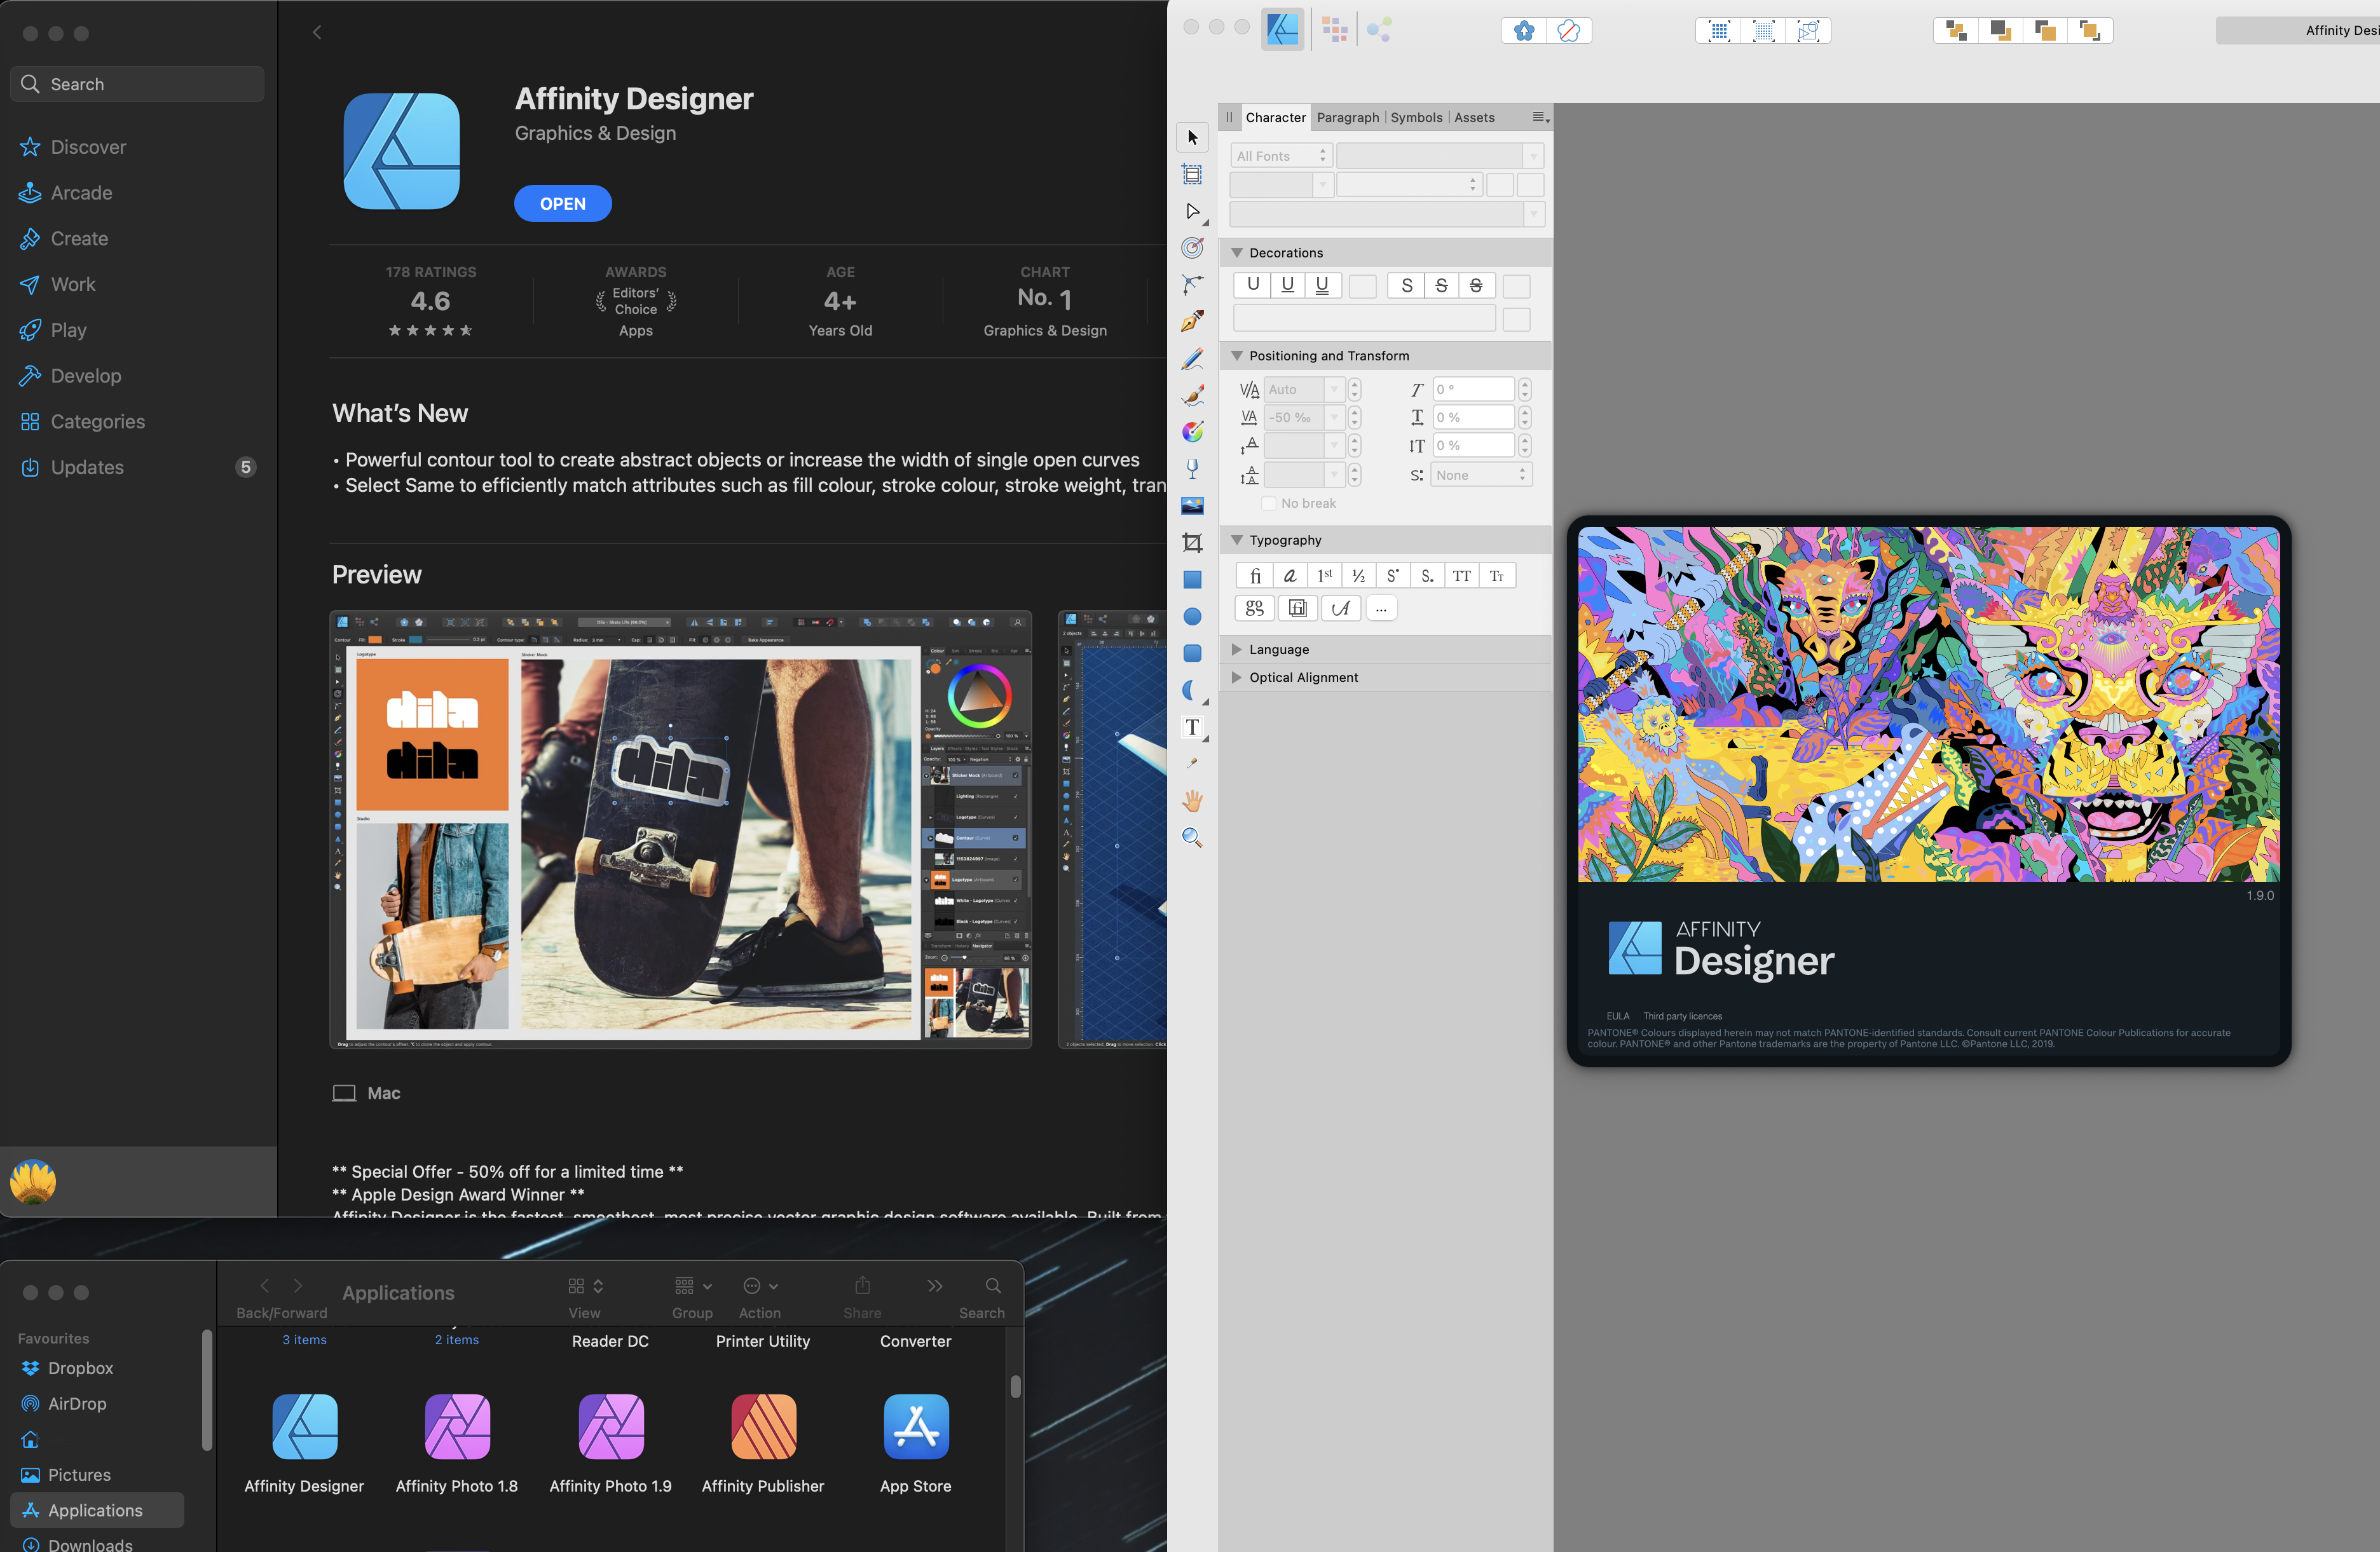Open the kerning Auto dropdown arrow
This screenshot has height=1552, width=2380.
tap(1334, 389)
